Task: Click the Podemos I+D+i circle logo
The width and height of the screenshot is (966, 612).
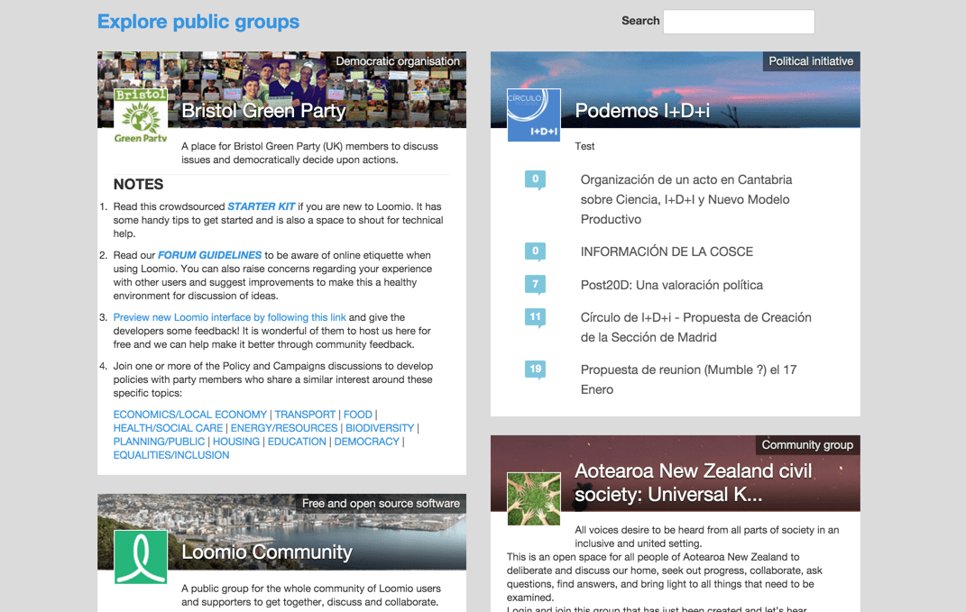Action: point(534,115)
